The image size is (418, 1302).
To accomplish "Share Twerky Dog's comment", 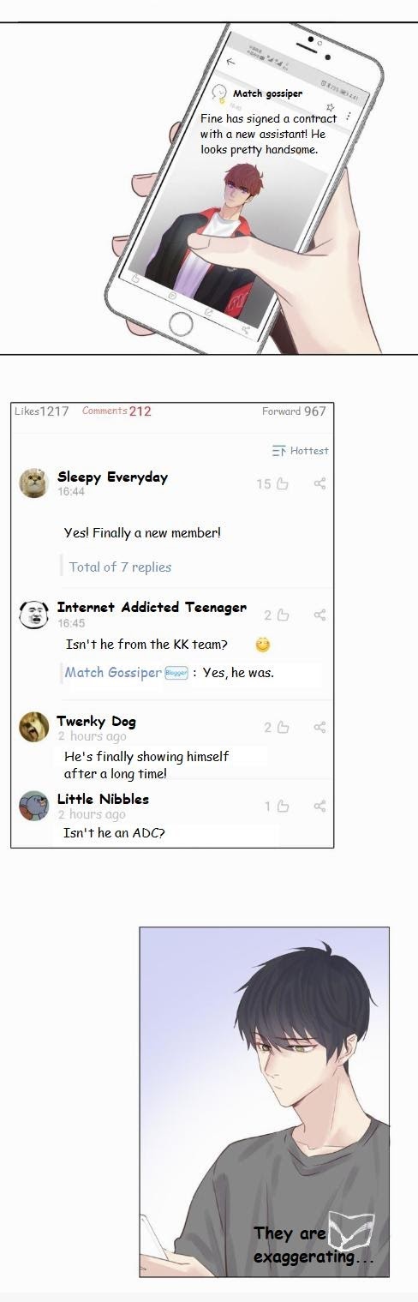I will pyautogui.click(x=319, y=728).
